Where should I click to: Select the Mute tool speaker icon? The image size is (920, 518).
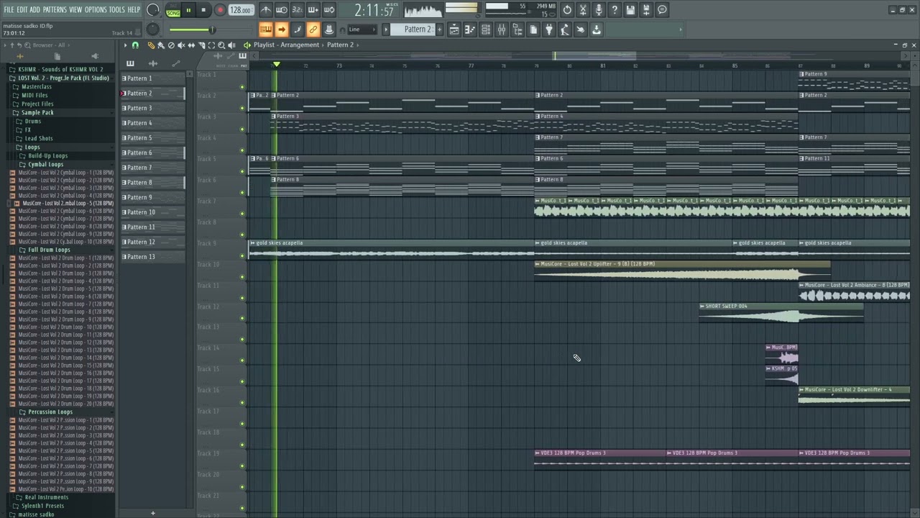click(181, 45)
